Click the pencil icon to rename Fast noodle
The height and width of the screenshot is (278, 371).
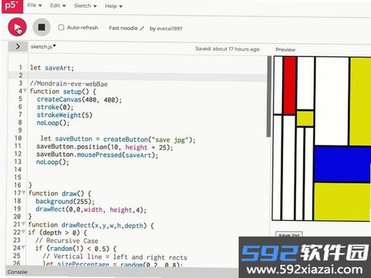coord(142,28)
